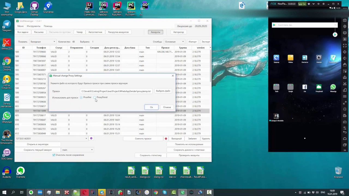This screenshot has height=196, width=349.
Task: Click the red gear beside Сменить прокси
Action: [x=166, y=139]
